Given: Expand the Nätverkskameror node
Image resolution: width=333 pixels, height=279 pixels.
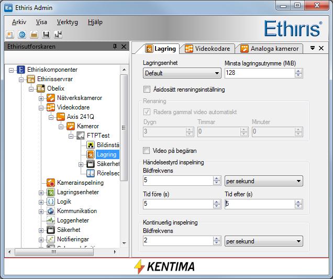Looking at the screenshot, I should coord(41,98).
